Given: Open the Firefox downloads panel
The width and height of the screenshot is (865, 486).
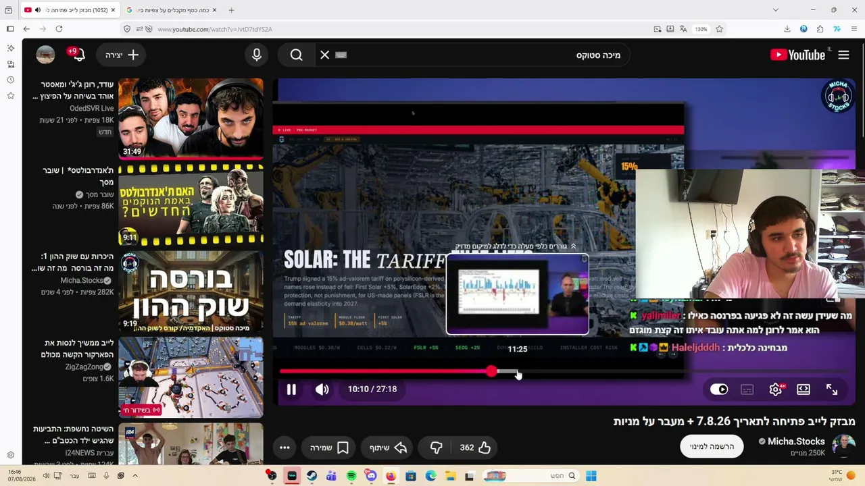Looking at the screenshot, I should point(787,29).
